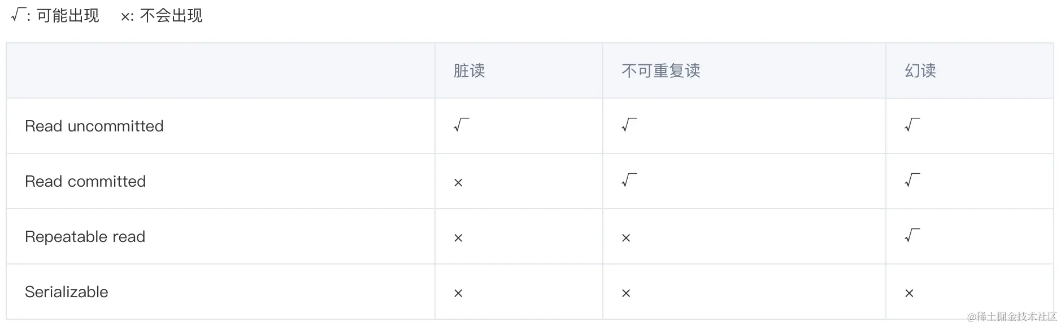Click cross mark for Read committed 脏读

pyautogui.click(x=458, y=182)
